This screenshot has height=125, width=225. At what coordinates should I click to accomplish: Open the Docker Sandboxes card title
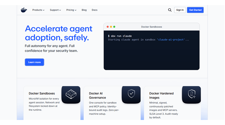[42, 93]
